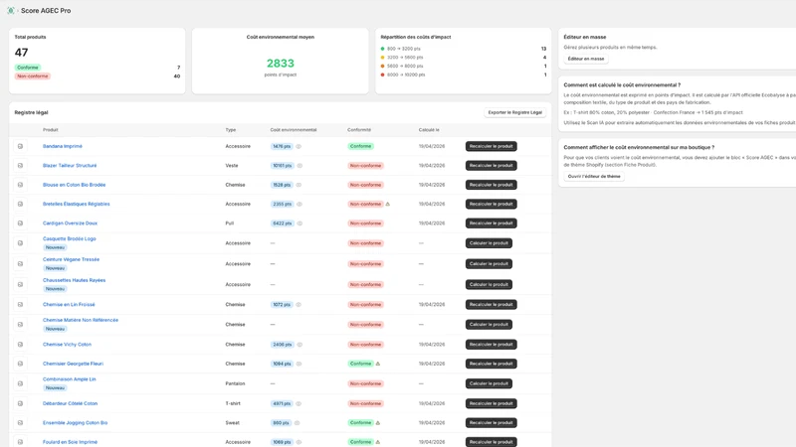Click the Calculé le column header
The width and height of the screenshot is (796, 447).
click(429, 130)
